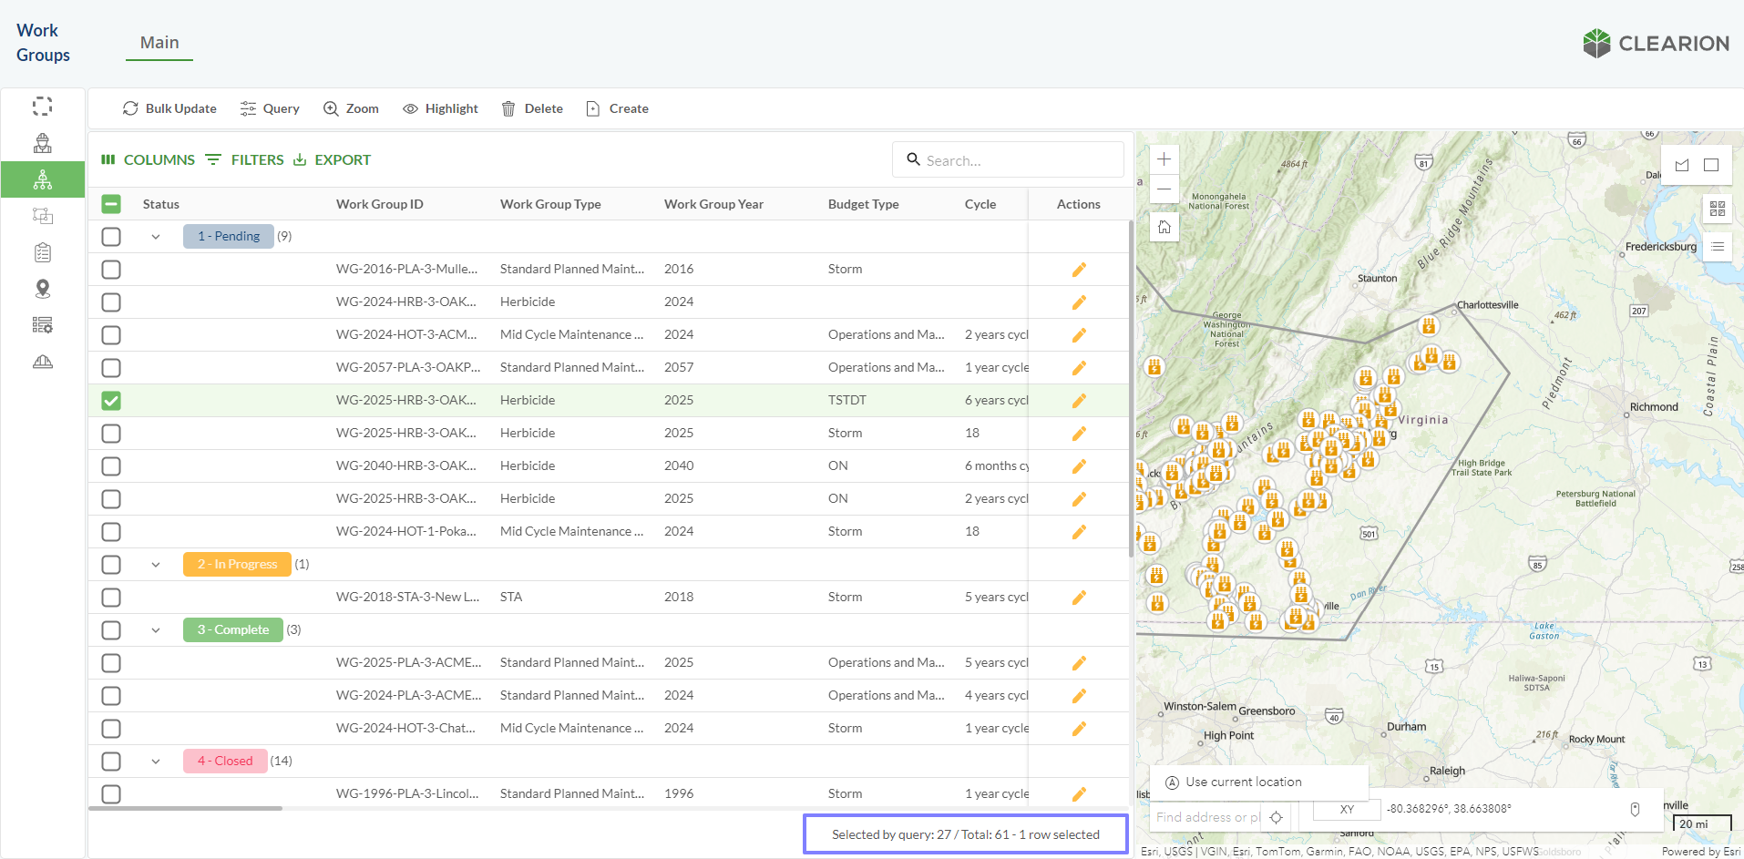1744x859 pixels.
Task: Click the EXPORT button
Action: tap(332, 159)
